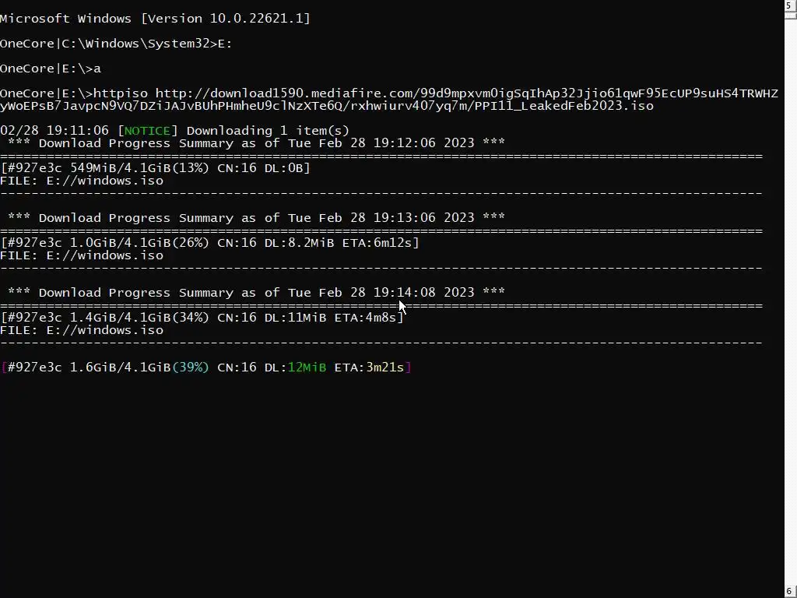Click the vertical scrollbar thumb near the top
This screenshot has height=598, width=797.
click(x=791, y=16)
